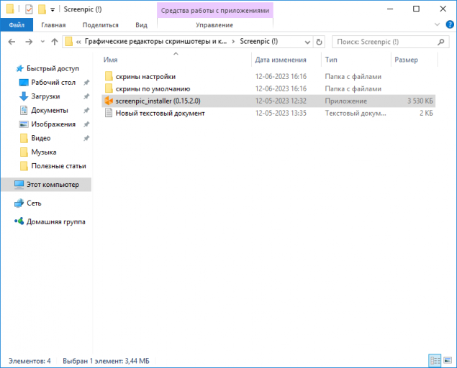Click the Сеть network icon
Viewport: 457px width, 368px height.
pyautogui.click(x=19, y=203)
